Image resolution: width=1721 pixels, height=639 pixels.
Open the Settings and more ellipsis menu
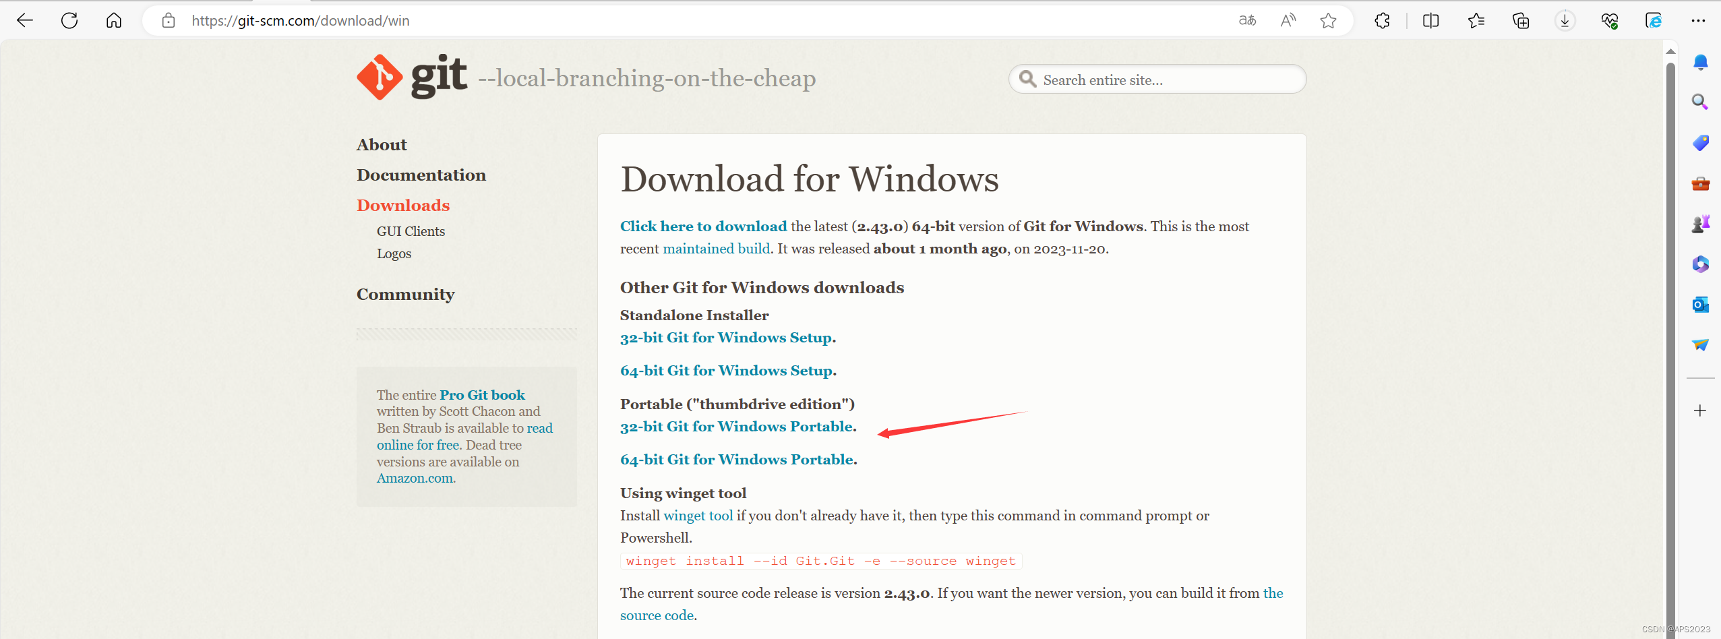(x=1698, y=20)
